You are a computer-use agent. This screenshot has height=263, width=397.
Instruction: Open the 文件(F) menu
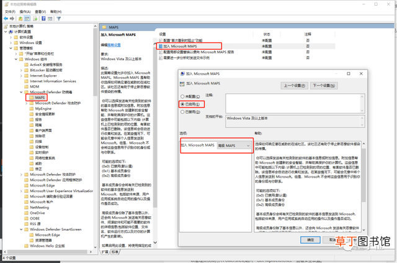(10, 12)
